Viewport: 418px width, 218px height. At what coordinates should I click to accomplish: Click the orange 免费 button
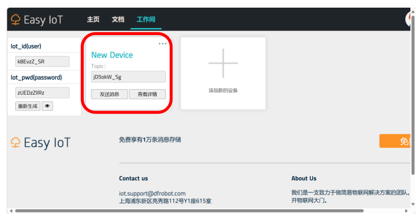[395, 141]
